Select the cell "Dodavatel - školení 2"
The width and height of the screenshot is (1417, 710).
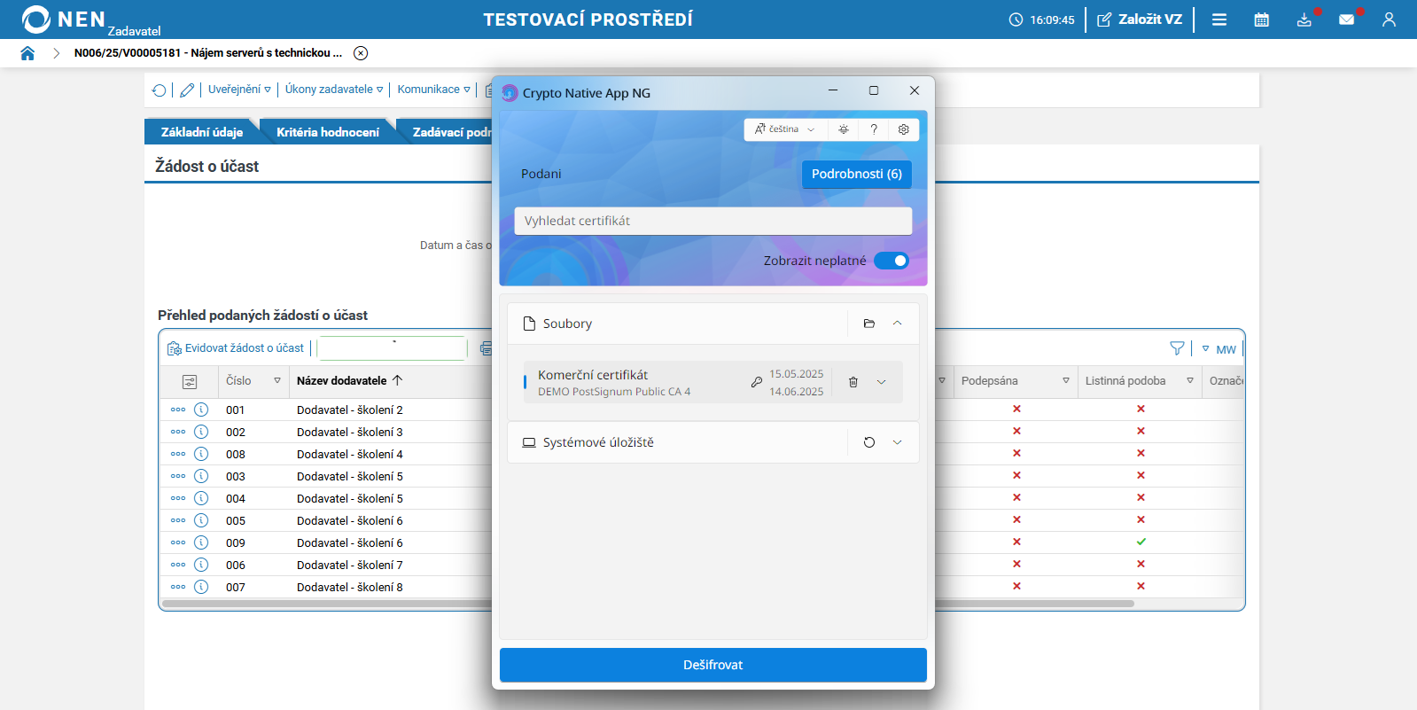[x=350, y=410]
